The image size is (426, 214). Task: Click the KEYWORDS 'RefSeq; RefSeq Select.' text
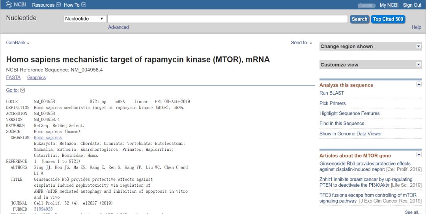pyautogui.click(x=59, y=126)
